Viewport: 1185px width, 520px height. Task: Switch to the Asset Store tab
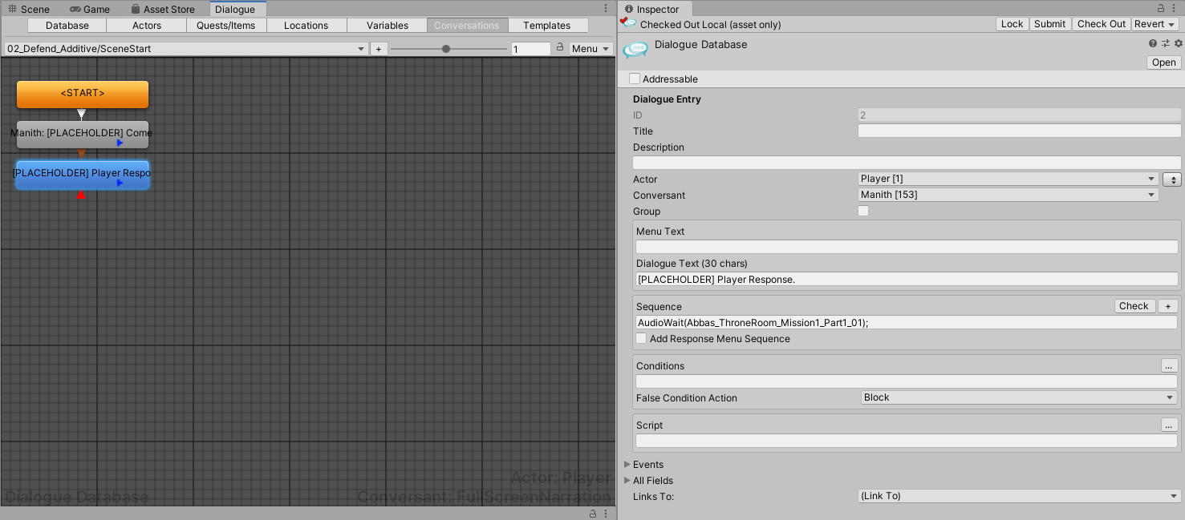(163, 9)
